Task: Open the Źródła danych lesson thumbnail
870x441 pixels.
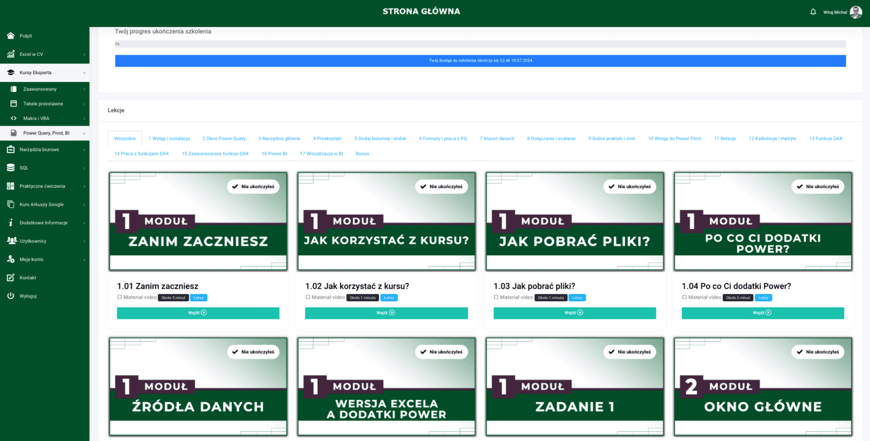Action: [198, 387]
